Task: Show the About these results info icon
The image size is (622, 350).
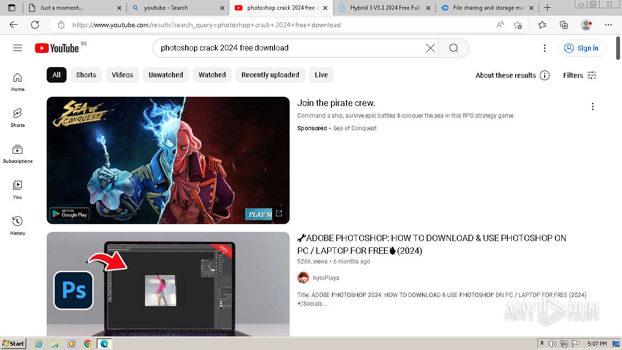Action: (x=545, y=75)
